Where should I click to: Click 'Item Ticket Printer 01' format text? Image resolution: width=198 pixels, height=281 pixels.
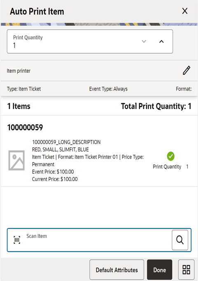pos(96,157)
